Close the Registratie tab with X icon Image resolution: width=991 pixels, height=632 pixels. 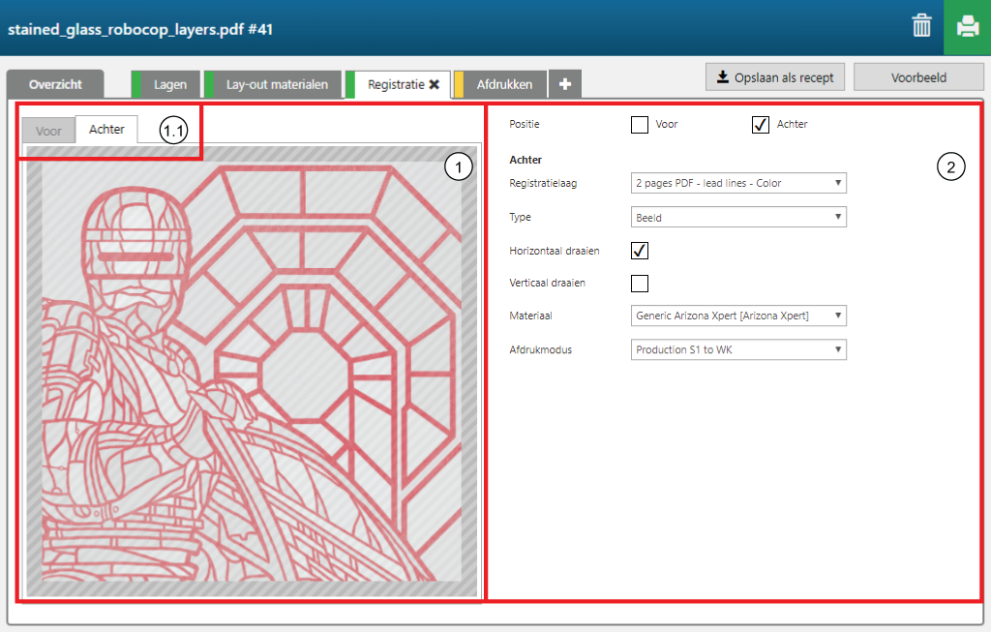pyautogui.click(x=435, y=84)
